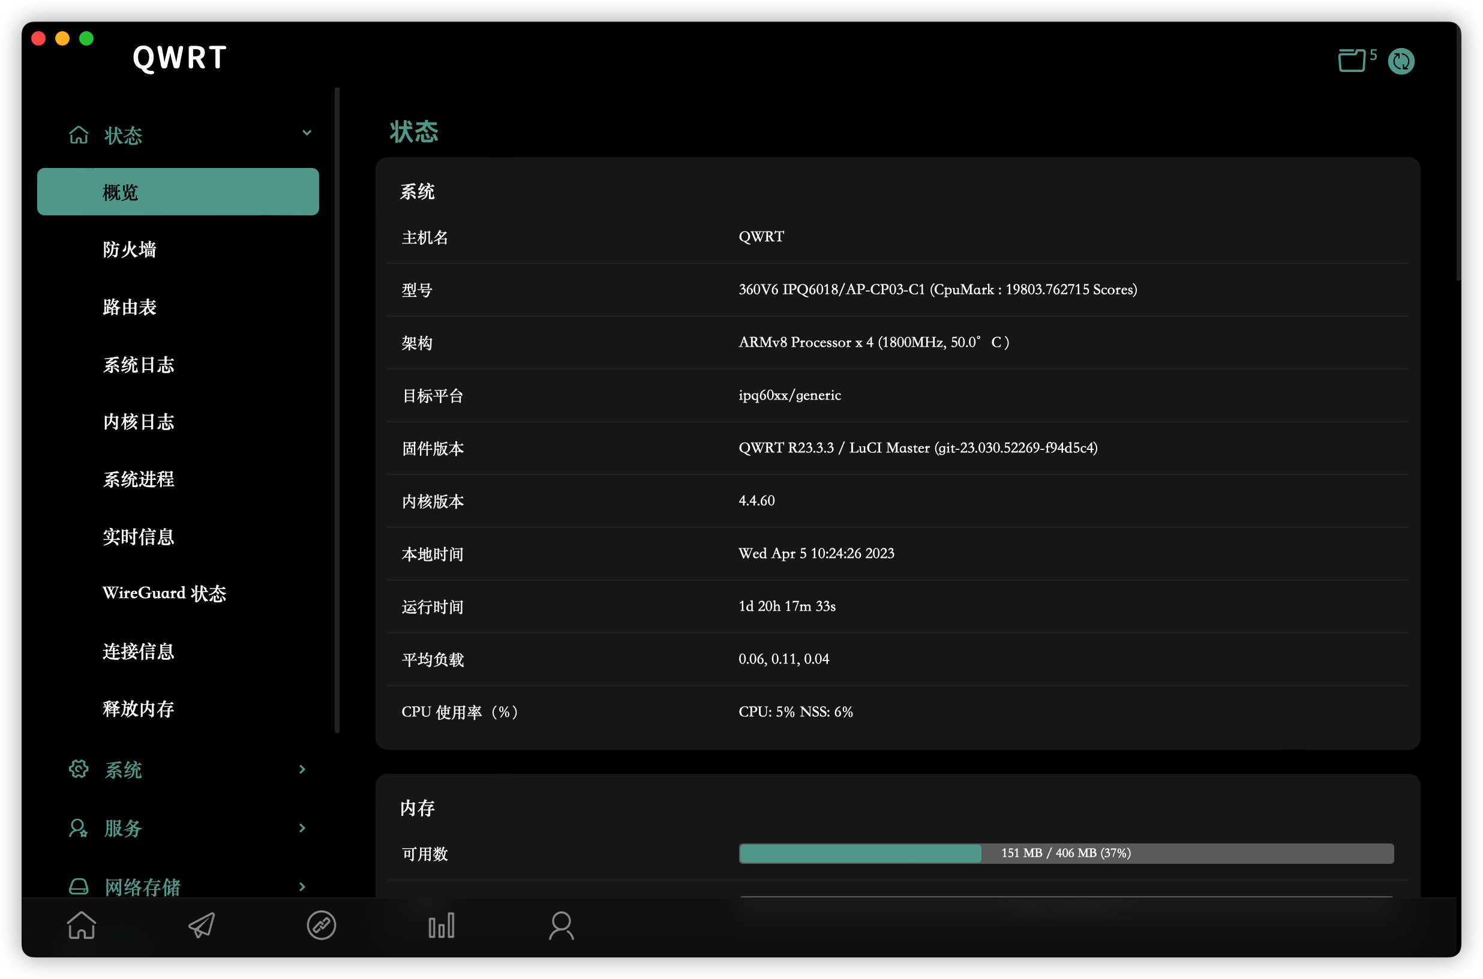Viewport: 1483px width, 979px height.
Task: Open WireGuard 状态 page
Action: 164,593
